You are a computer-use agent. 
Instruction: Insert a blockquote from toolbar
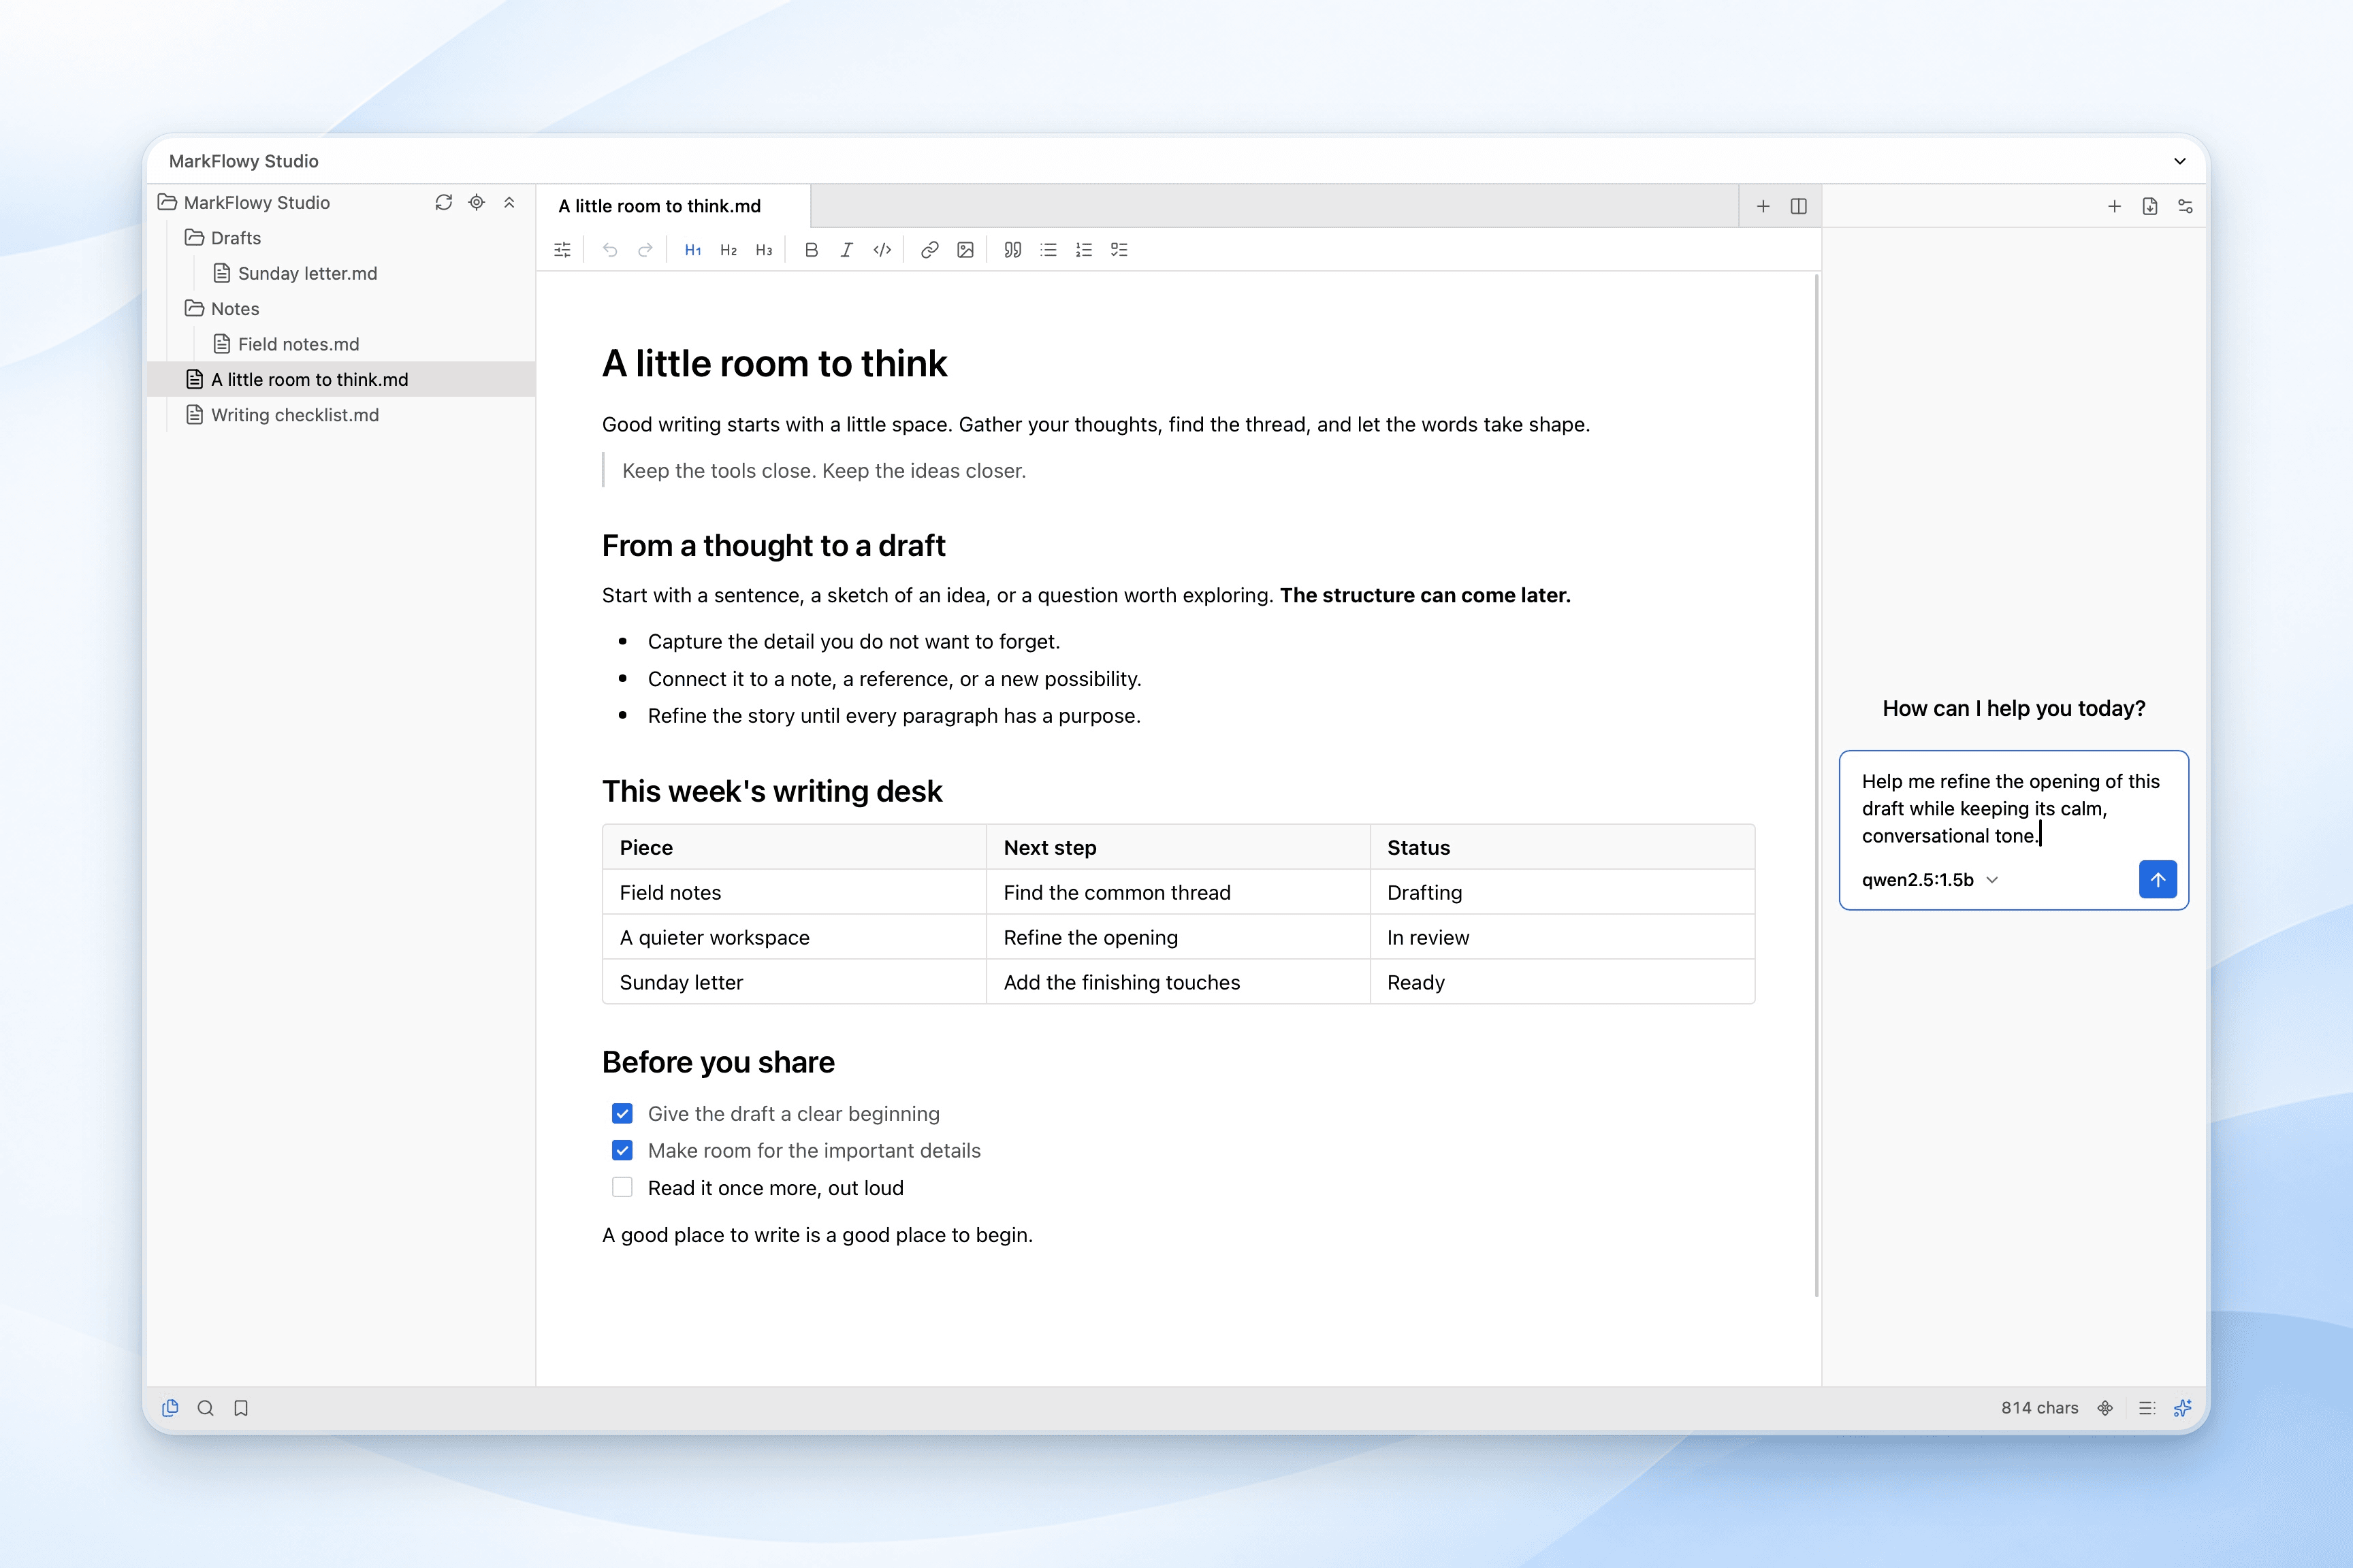tap(1012, 250)
